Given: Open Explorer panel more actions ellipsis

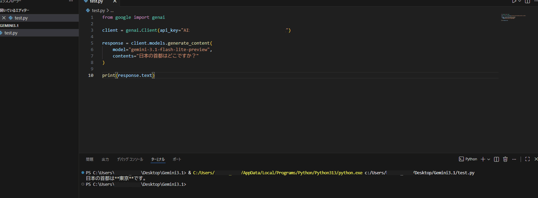Looking at the screenshot, I should pyautogui.click(x=71, y=2).
